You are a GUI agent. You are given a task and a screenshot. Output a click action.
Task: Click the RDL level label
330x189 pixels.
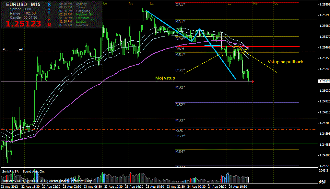tap(179, 130)
